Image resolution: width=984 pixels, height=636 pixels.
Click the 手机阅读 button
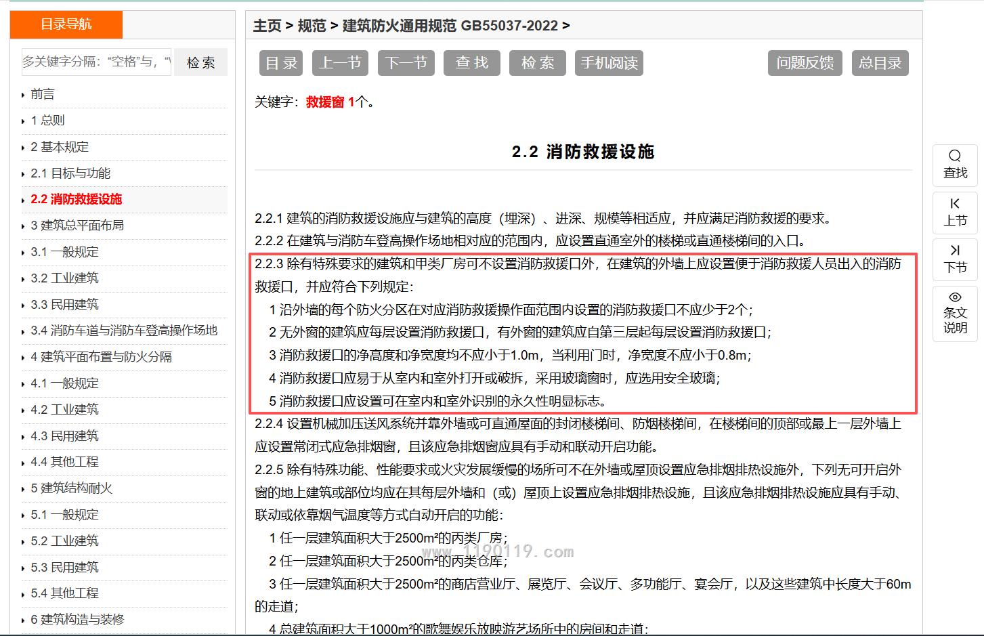(x=609, y=63)
